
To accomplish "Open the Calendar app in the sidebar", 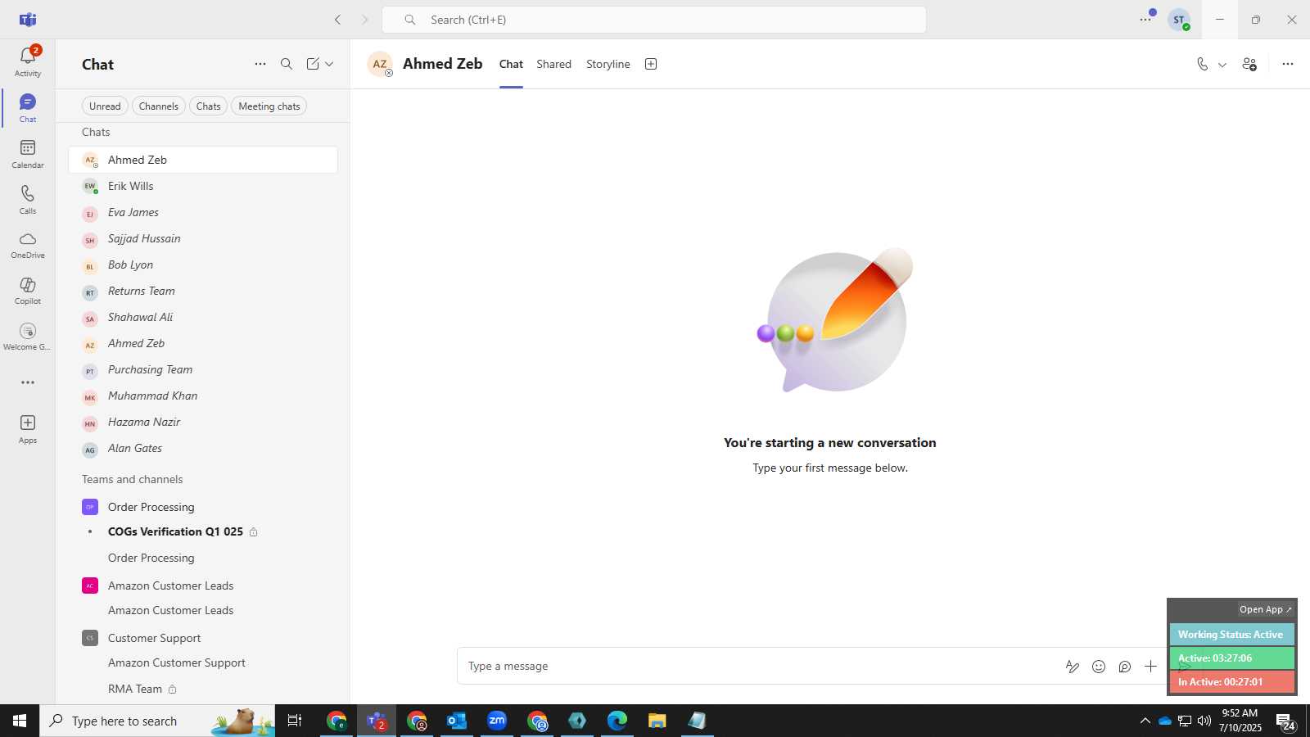I will pyautogui.click(x=28, y=154).
